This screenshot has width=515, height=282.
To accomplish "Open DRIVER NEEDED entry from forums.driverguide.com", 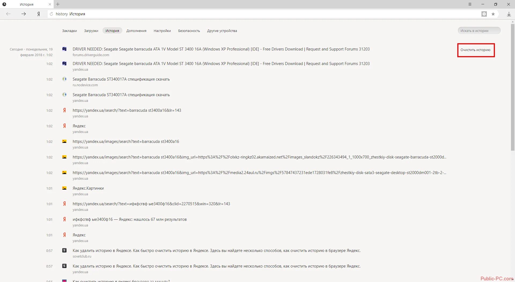I will coord(221,49).
